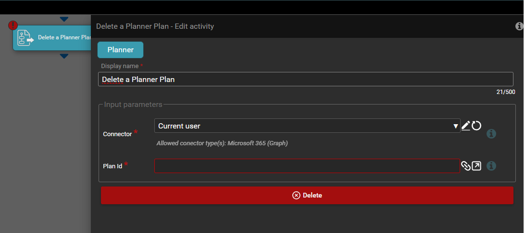Viewport: 525px width, 233px height.
Task: Expand the Connector list using its arrow
Action: pos(455,126)
